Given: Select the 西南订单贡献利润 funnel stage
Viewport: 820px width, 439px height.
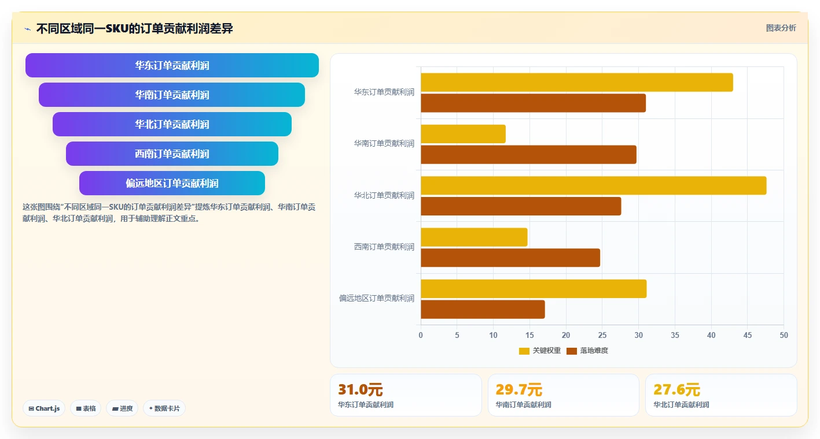Looking at the screenshot, I should [x=172, y=154].
